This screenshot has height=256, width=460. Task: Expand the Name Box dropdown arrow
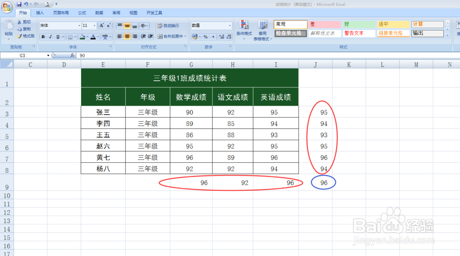tap(48, 56)
